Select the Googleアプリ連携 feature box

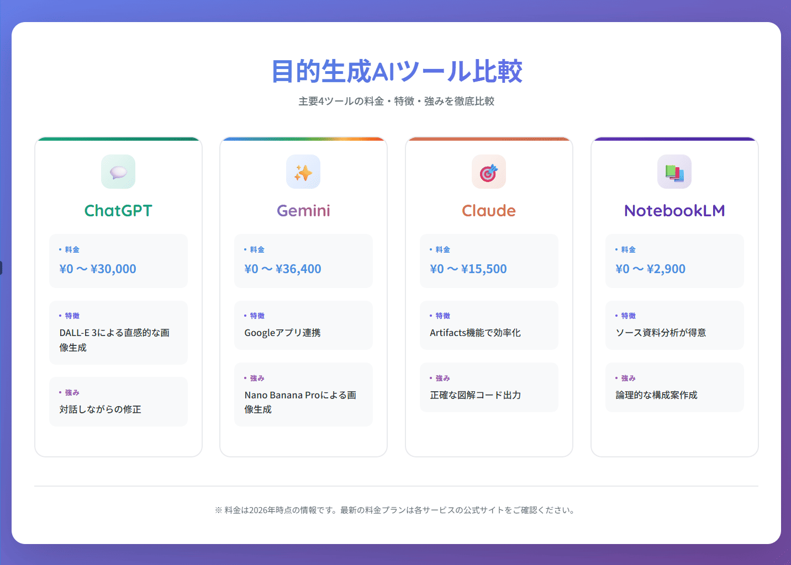pos(303,326)
